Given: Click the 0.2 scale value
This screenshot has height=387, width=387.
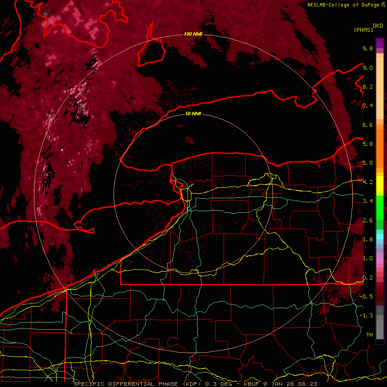Looking at the screenshot, I should [368, 278].
